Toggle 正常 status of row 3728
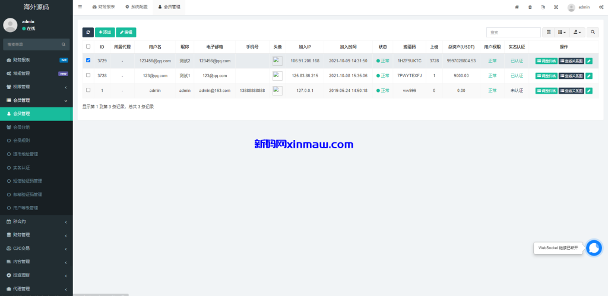The width and height of the screenshot is (608, 296). pos(383,76)
